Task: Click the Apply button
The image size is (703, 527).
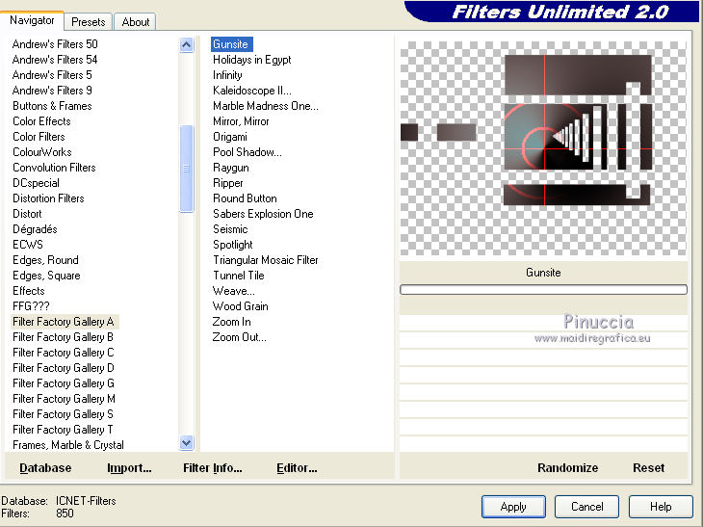Action: click(513, 507)
